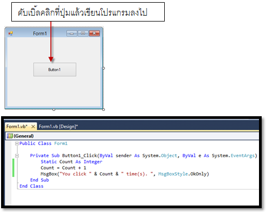Switch to the Form1.vb code tab
The height and width of the screenshot is (212, 266).
[x=17, y=126]
